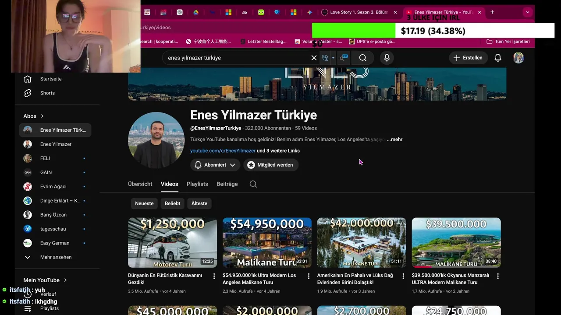Viewport: 561px width, 315px height.
Task: Close the Love Story tab
Action: [x=395, y=12]
